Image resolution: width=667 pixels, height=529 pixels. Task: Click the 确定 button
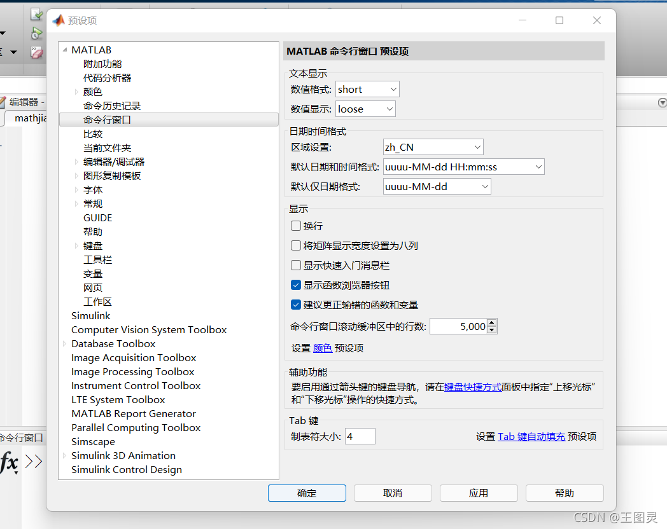click(307, 493)
